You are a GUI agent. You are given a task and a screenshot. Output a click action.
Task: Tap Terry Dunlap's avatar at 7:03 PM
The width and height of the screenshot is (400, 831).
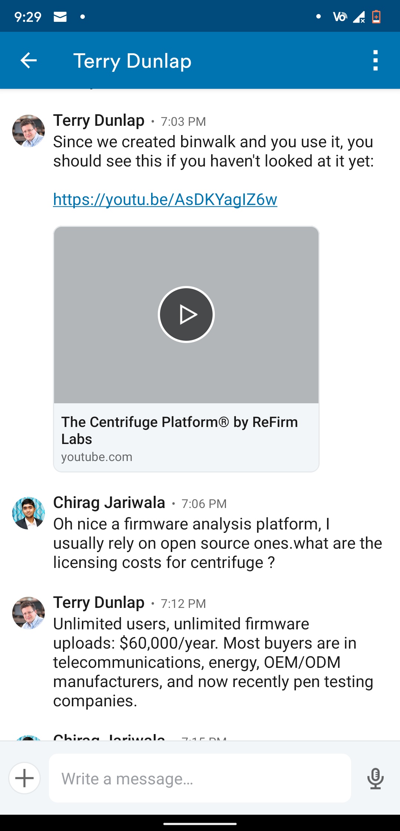click(29, 131)
